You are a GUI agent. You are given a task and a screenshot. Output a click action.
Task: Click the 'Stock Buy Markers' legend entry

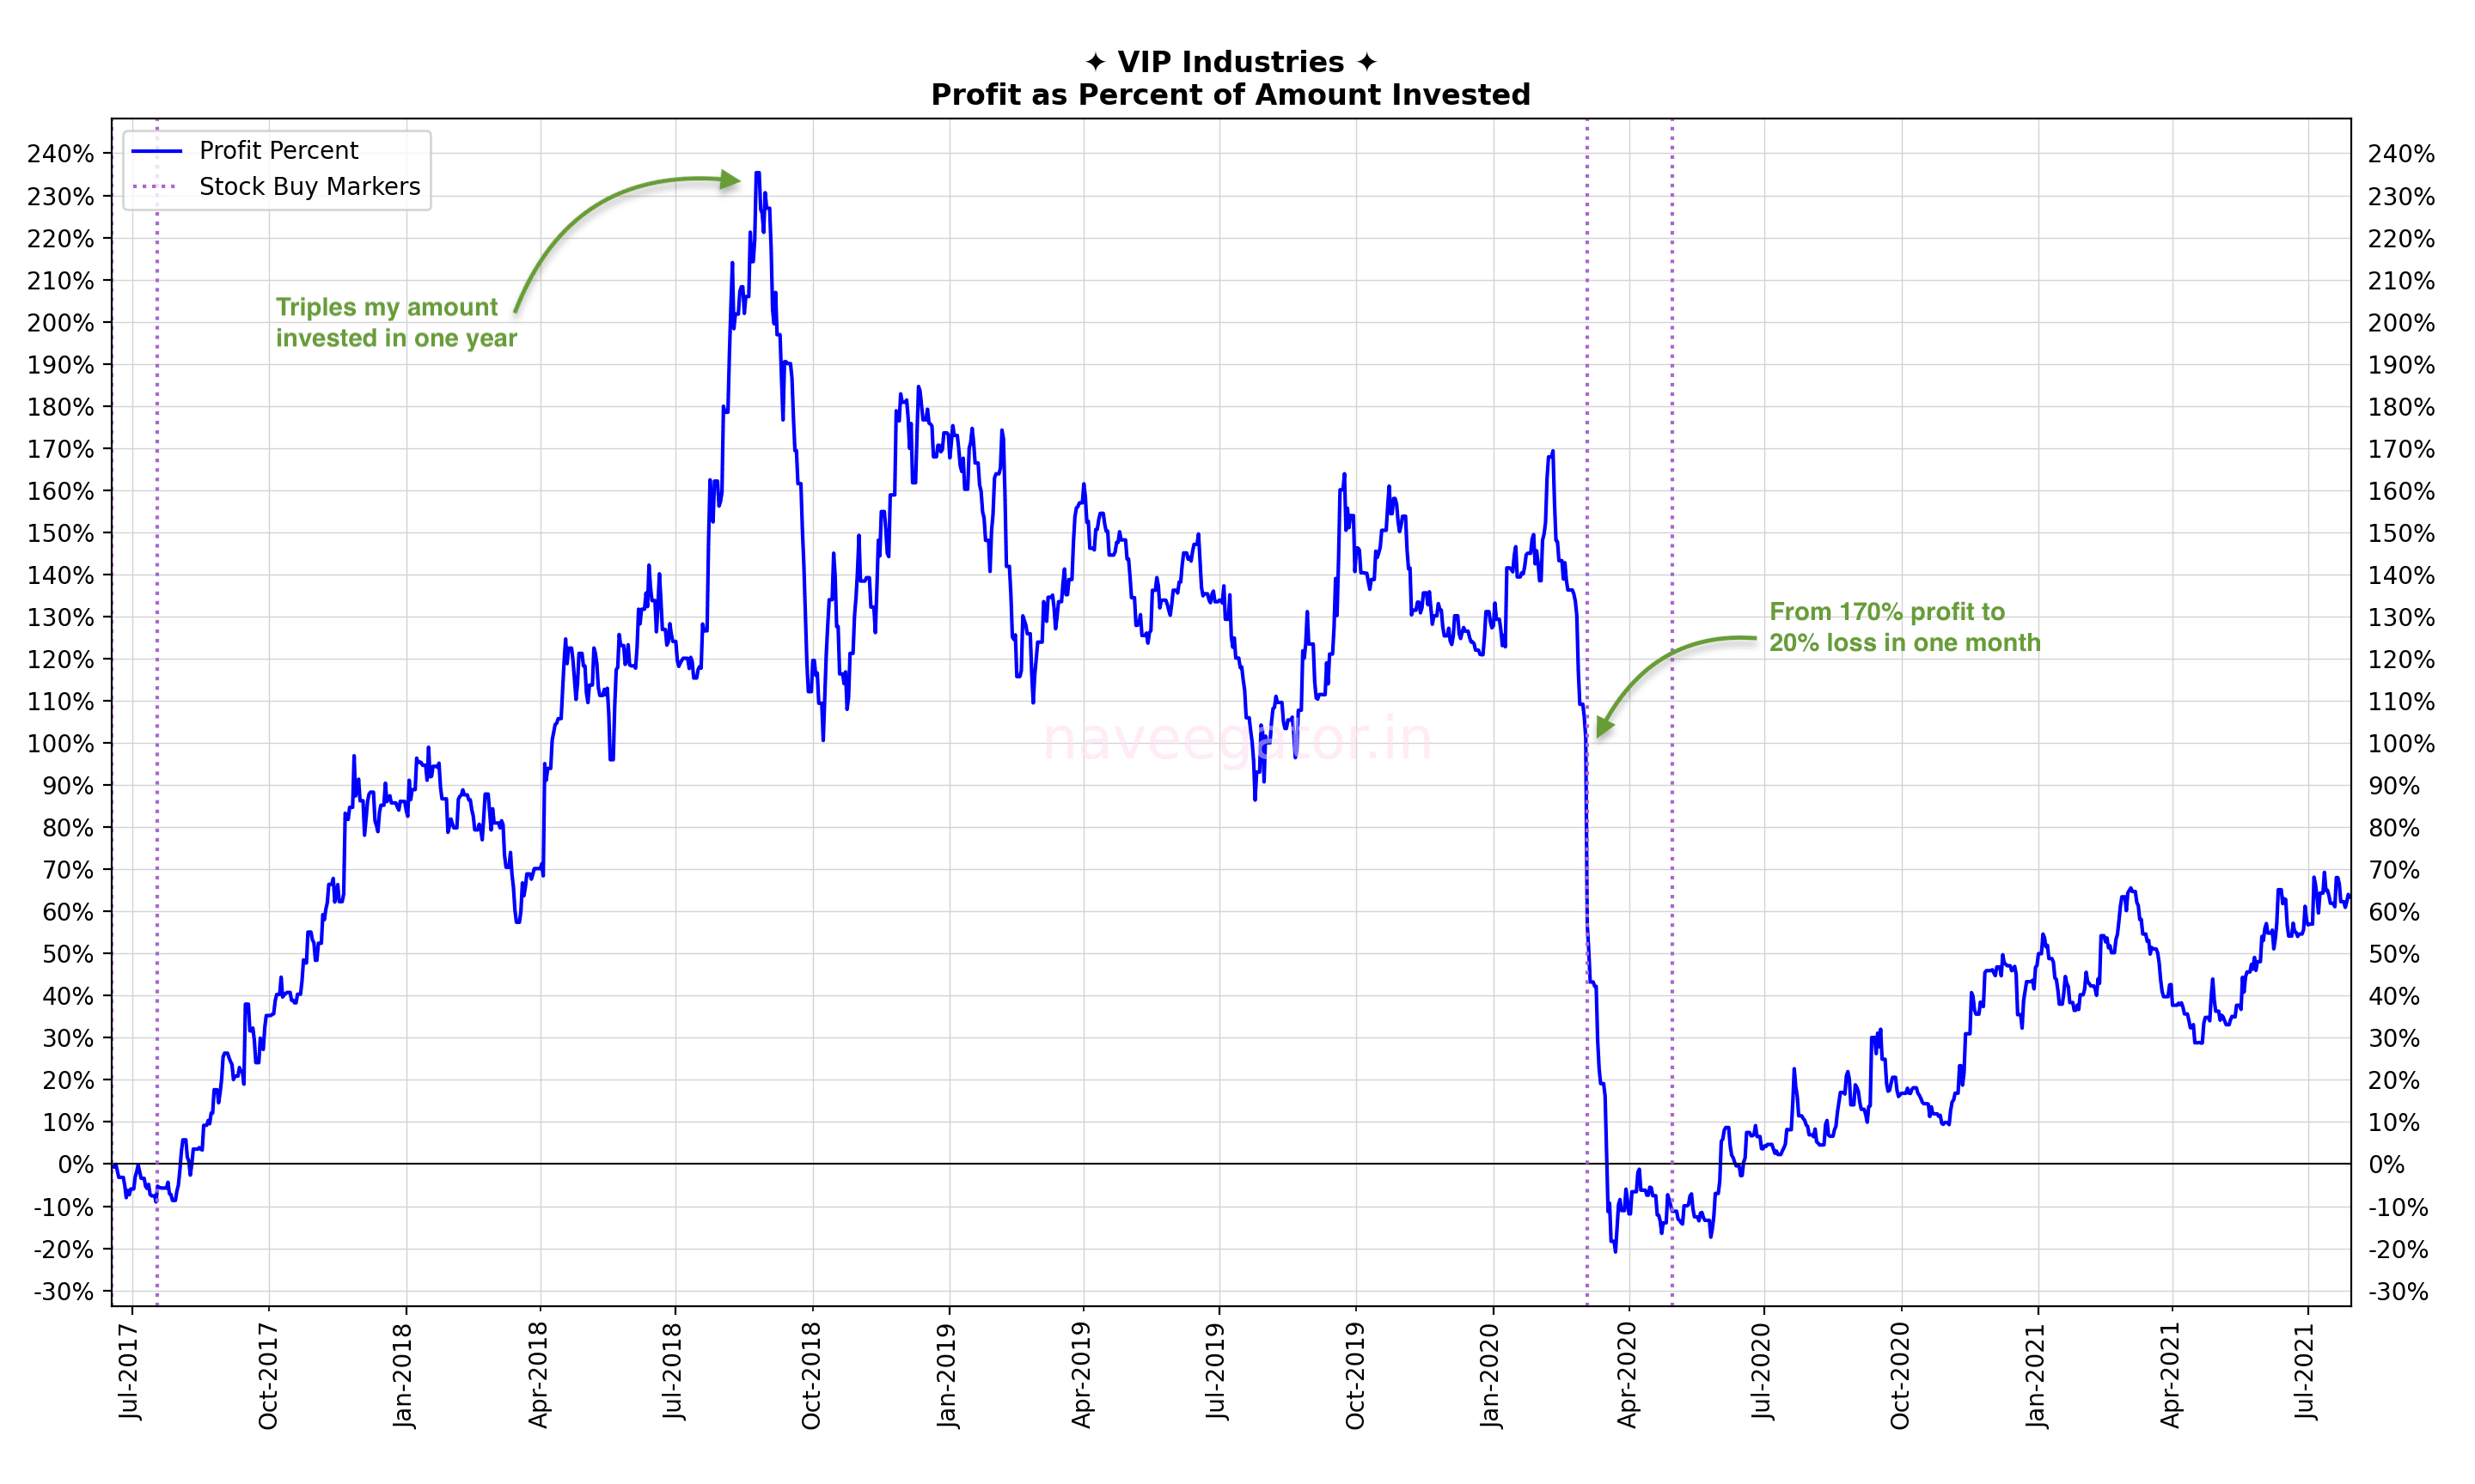(x=309, y=187)
